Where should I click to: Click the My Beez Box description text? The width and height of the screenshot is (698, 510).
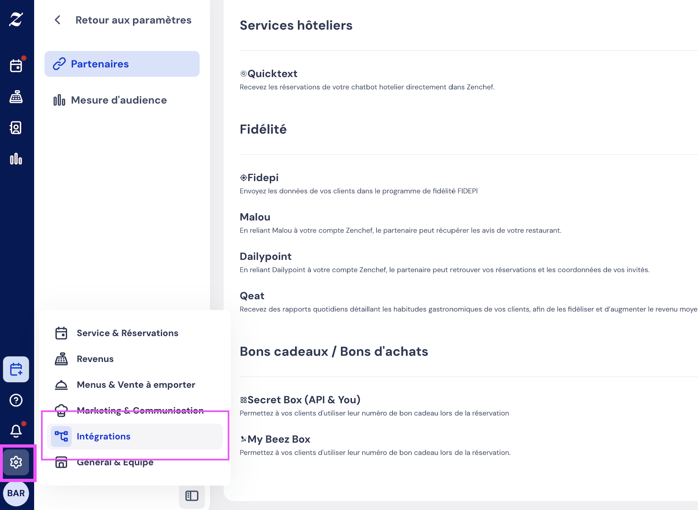point(375,453)
